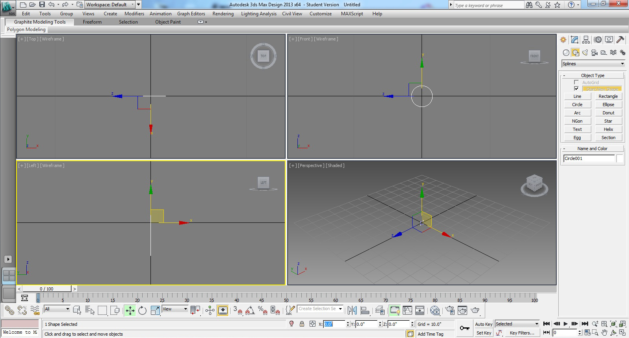Open the Material Editor
Image resolution: width=629 pixels, height=338 pixels.
point(435,310)
